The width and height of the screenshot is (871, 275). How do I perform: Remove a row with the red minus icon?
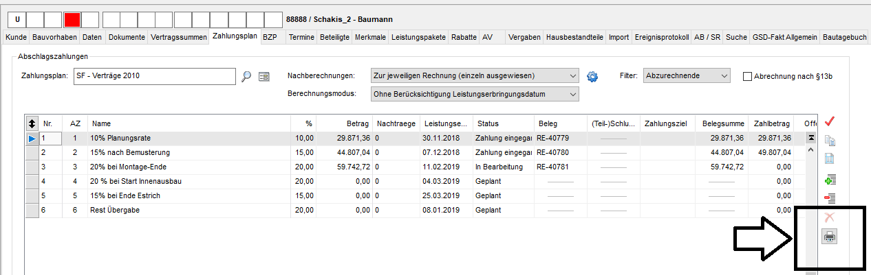830,199
